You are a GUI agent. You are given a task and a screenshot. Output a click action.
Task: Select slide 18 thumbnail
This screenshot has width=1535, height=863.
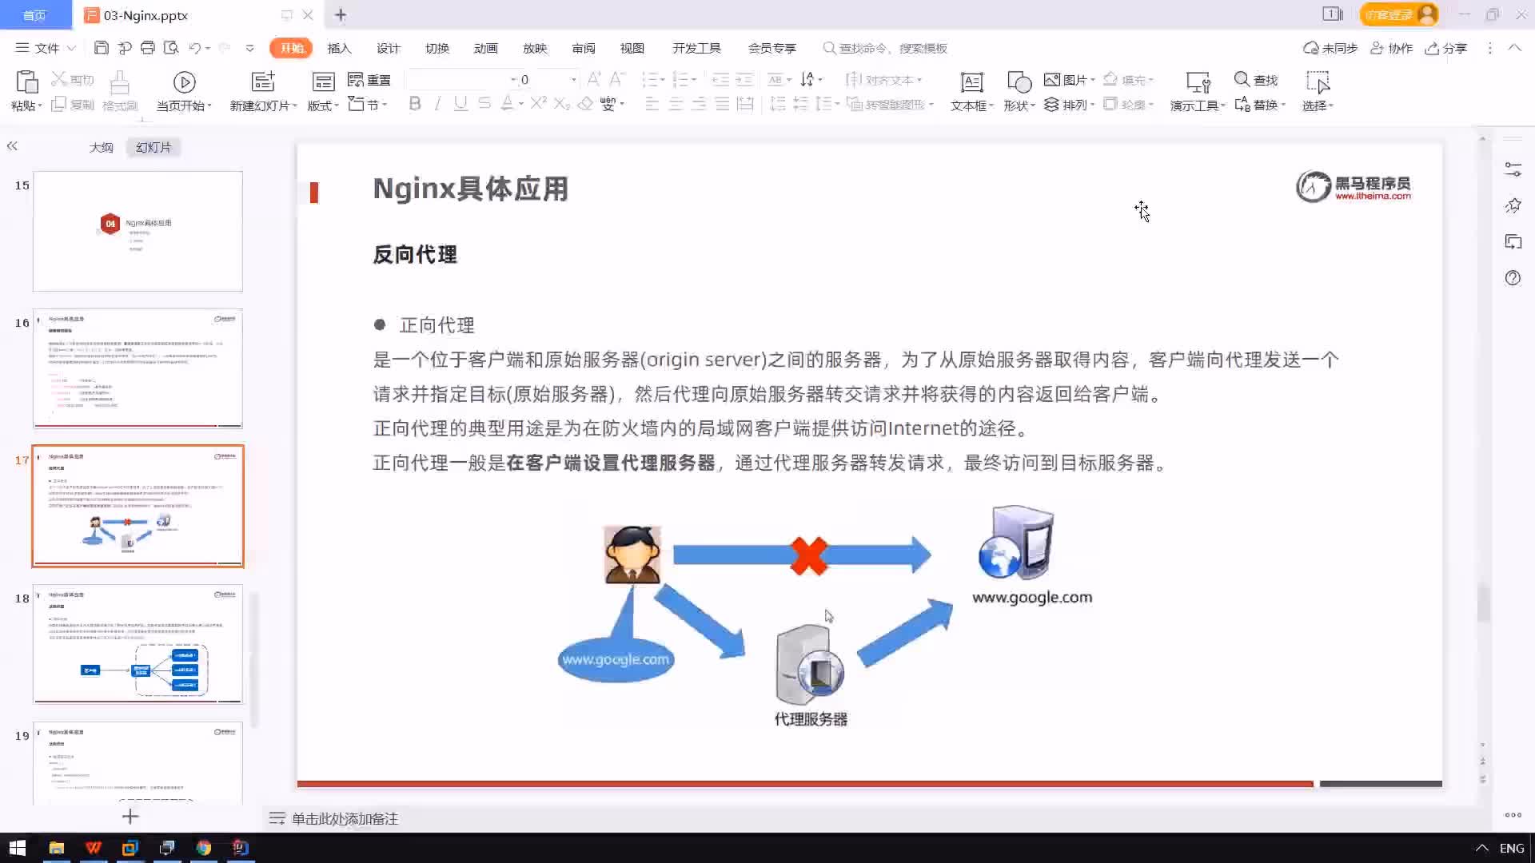click(138, 644)
